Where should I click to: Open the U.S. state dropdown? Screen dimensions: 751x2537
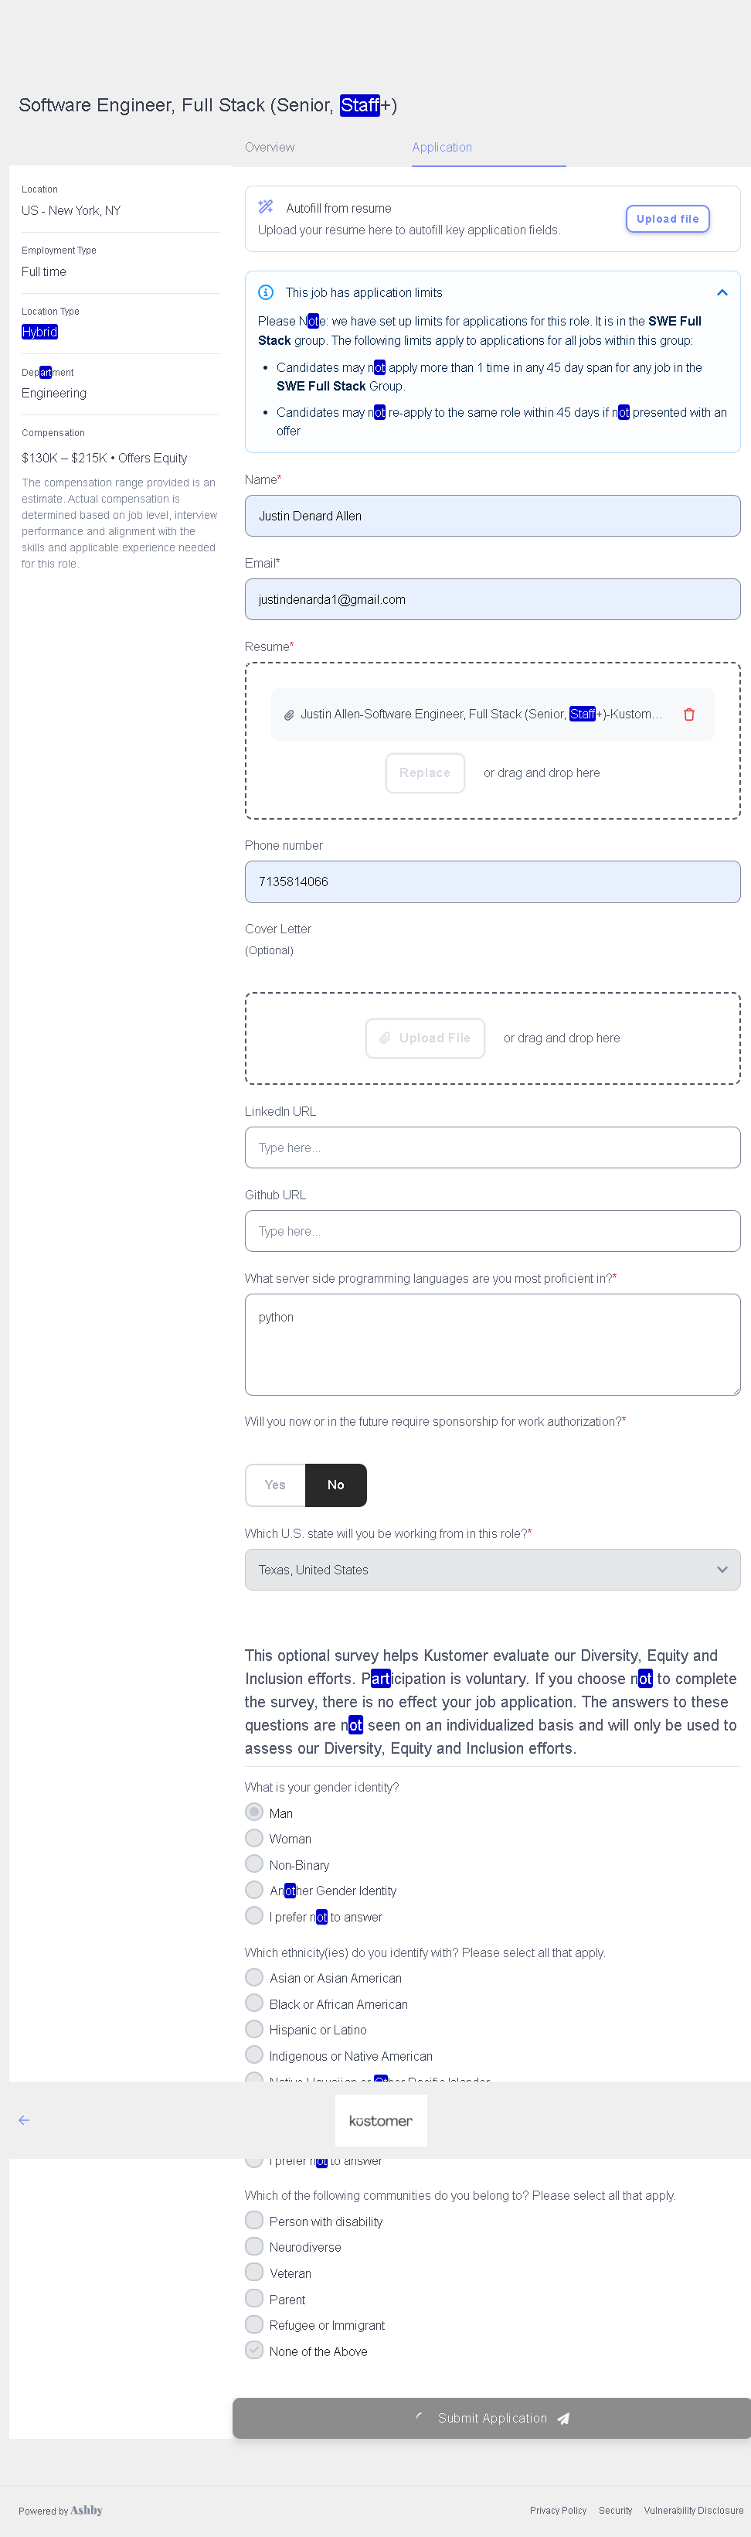(x=492, y=1570)
